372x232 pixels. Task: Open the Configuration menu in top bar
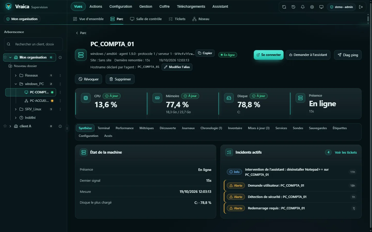[121, 6]
